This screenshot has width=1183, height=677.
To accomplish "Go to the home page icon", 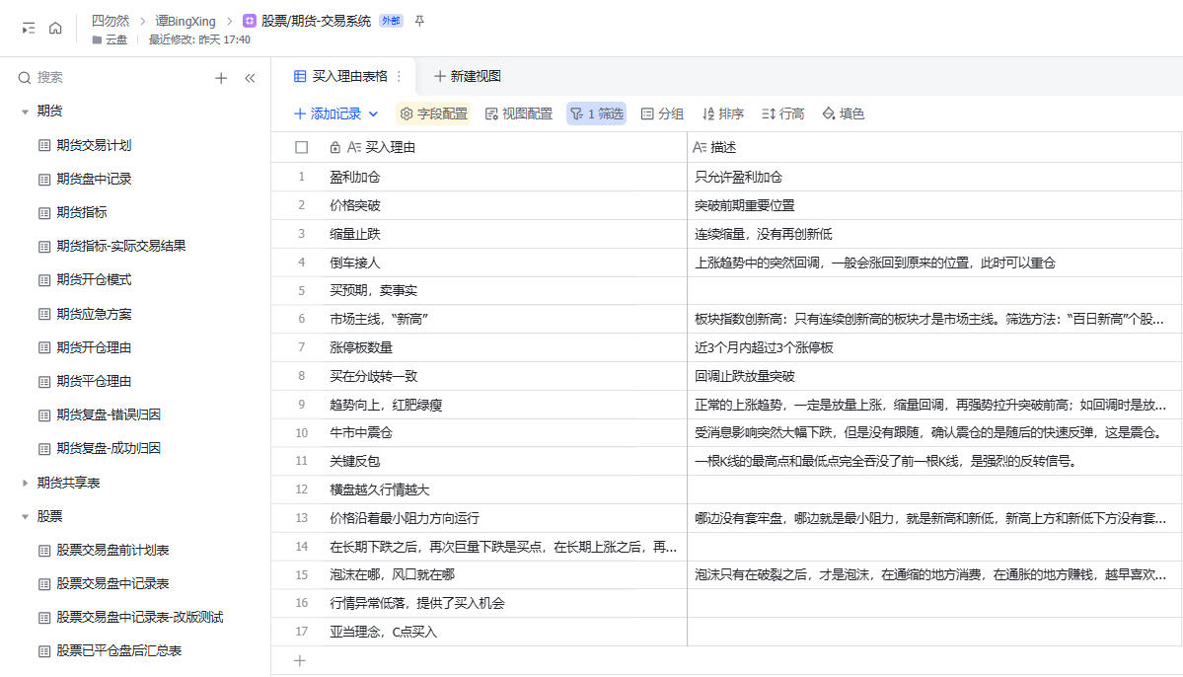I will click(55, 28).
